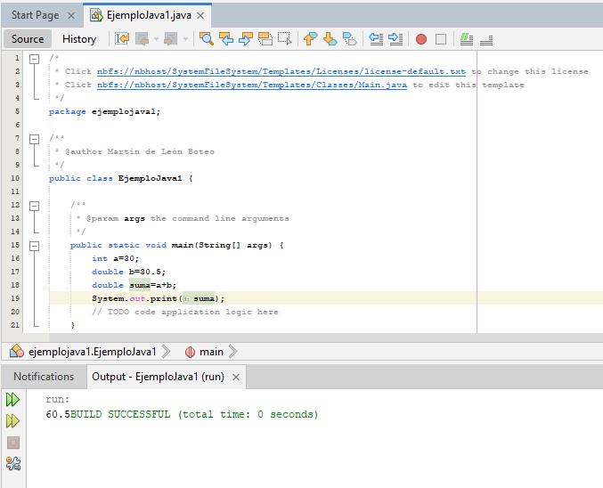Collapse the main method fold at line 15

click(34, 246)
